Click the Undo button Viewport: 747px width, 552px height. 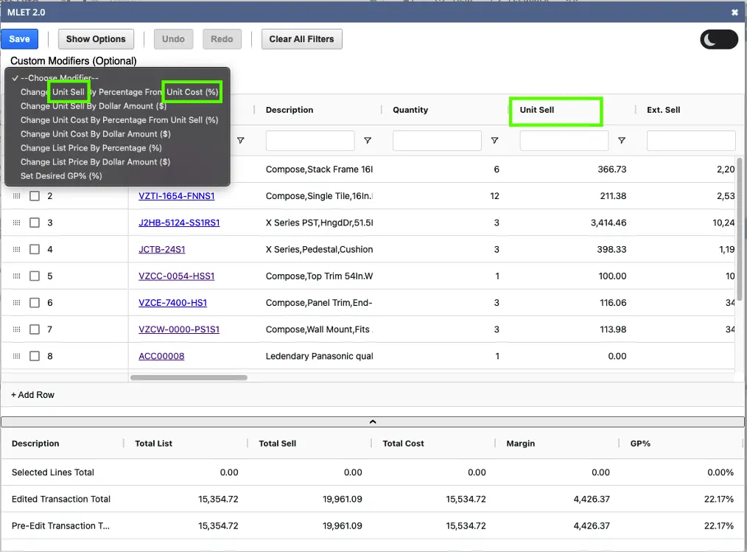pos(173,39)
